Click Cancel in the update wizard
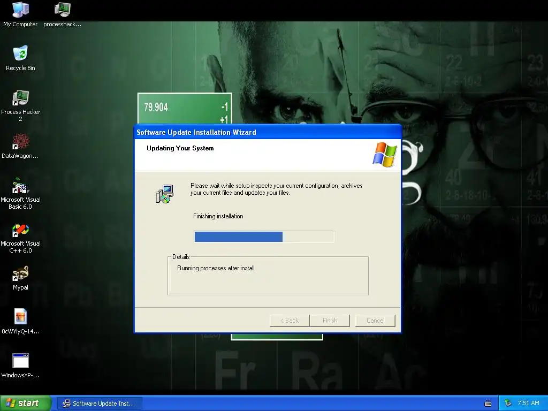 (375, 321)
